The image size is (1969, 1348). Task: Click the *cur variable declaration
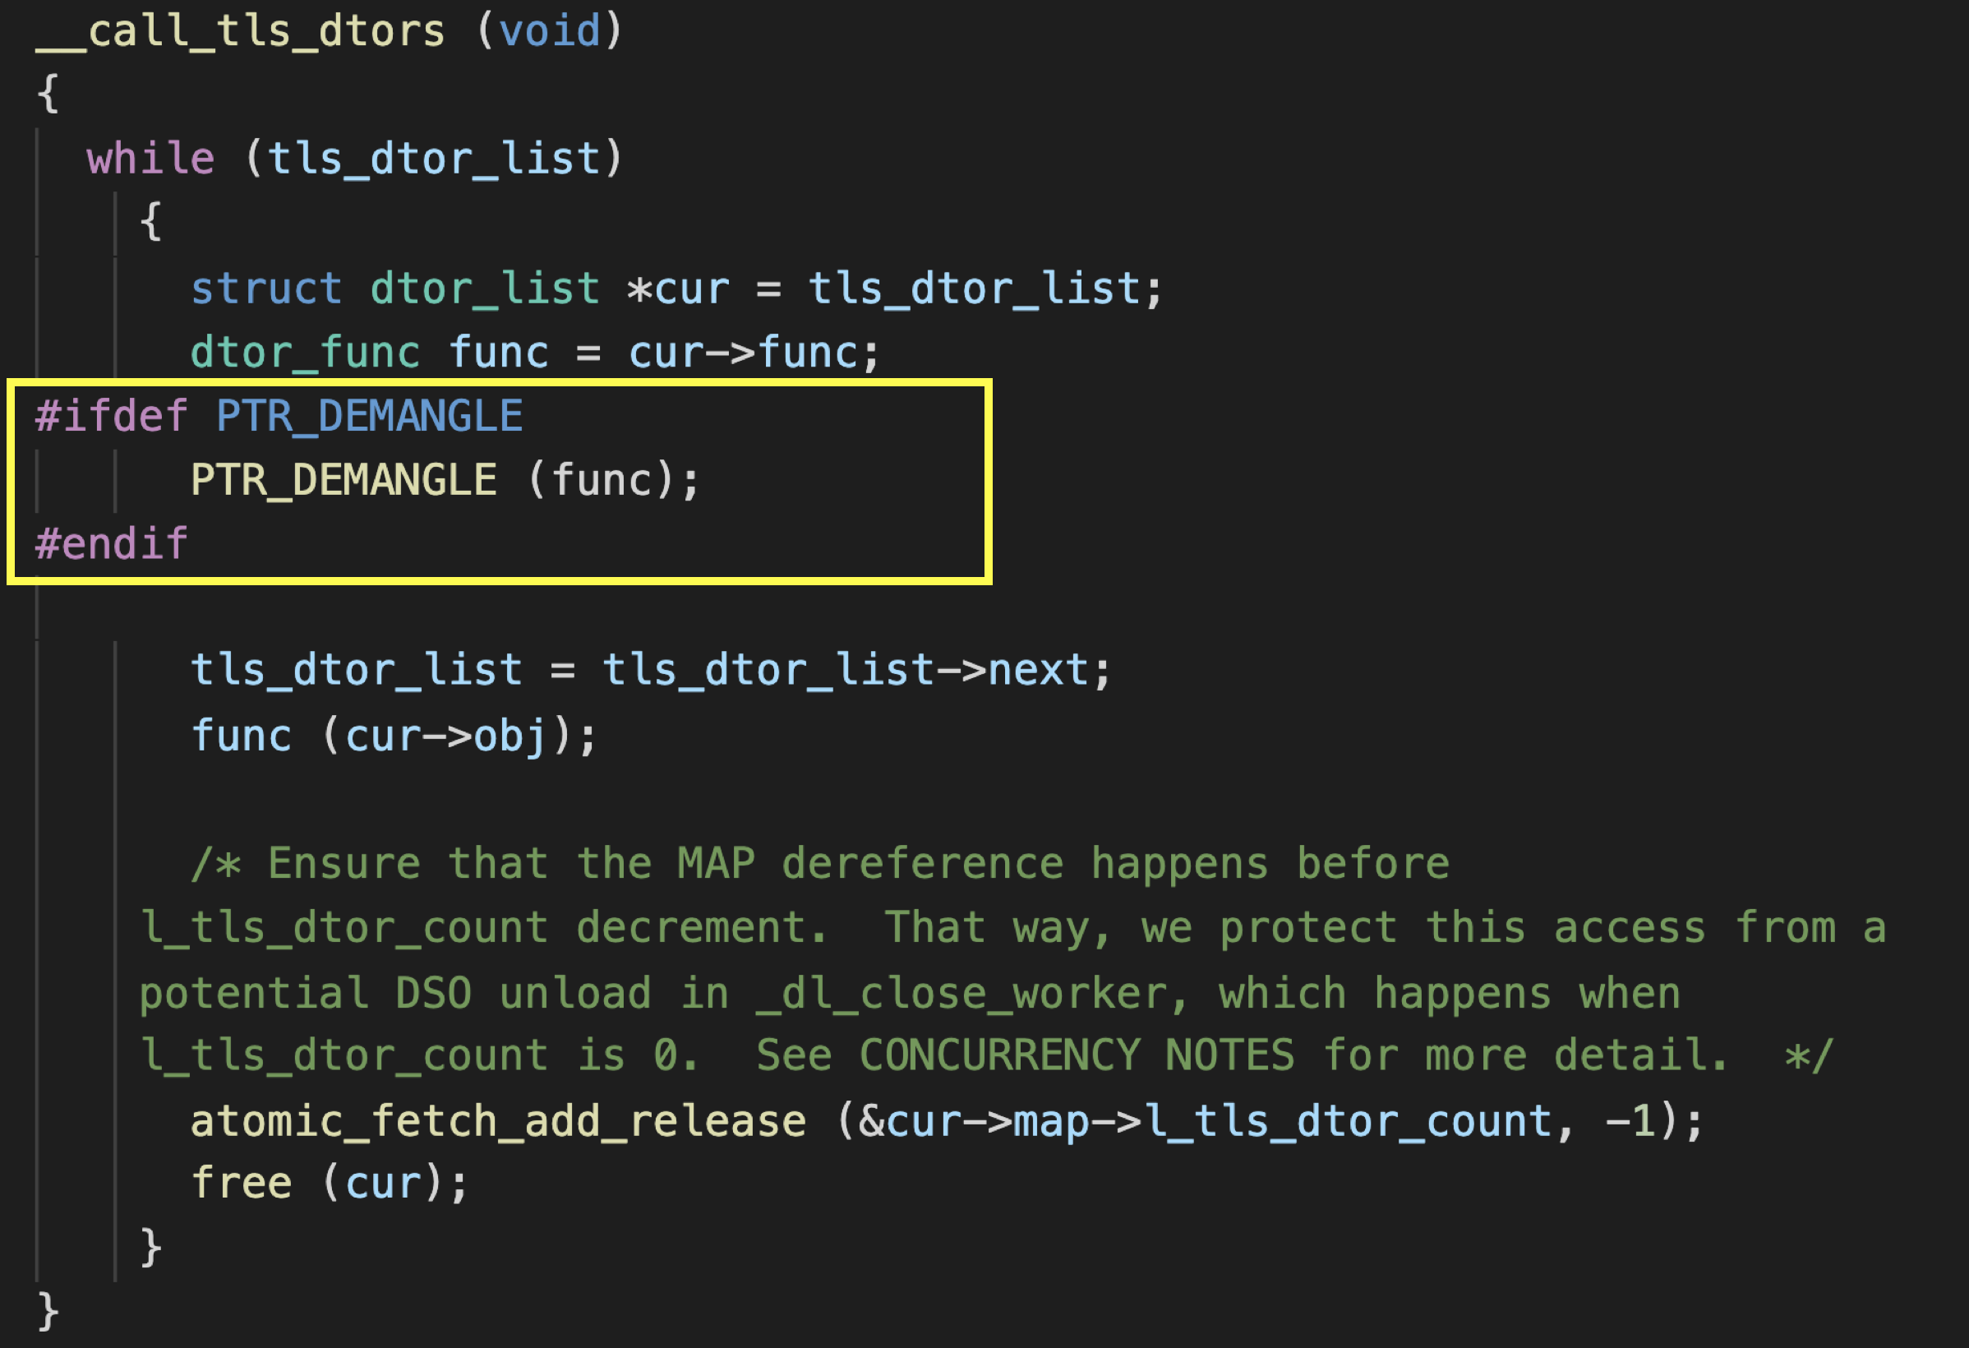(678, 289)
